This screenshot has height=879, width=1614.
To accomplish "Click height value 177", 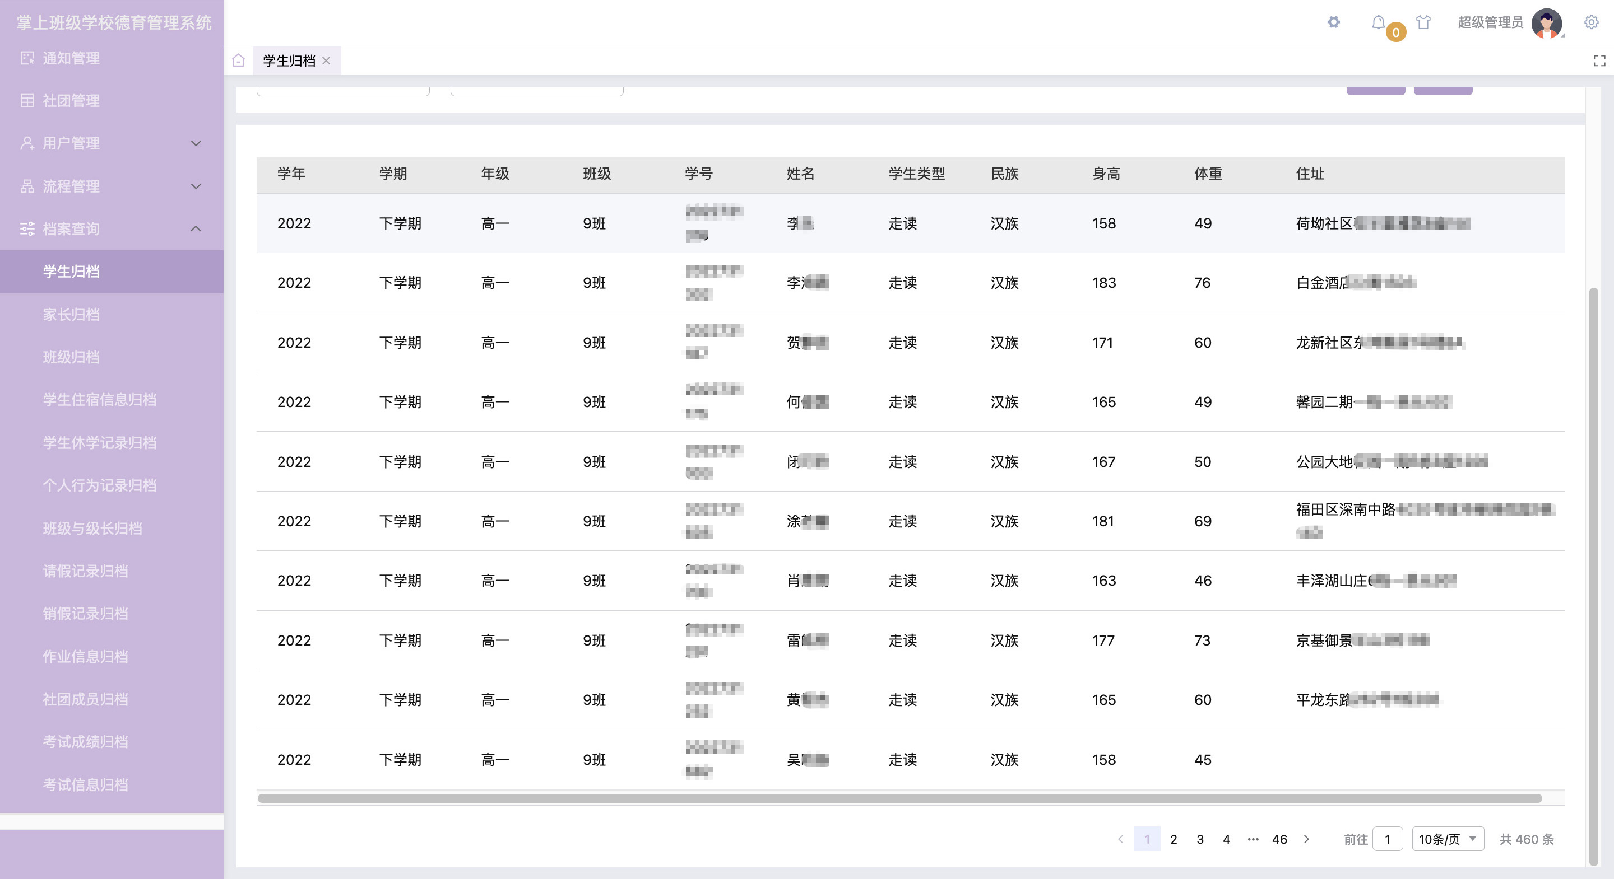I will [1103, 640].
